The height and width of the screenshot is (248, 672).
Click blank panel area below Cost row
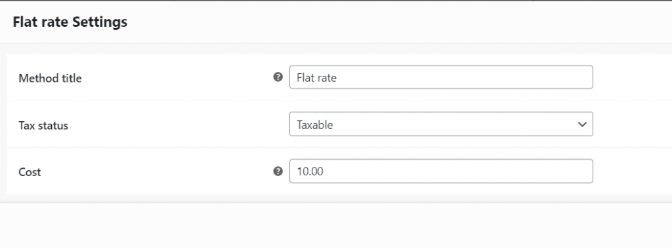[x=336, y=224]
